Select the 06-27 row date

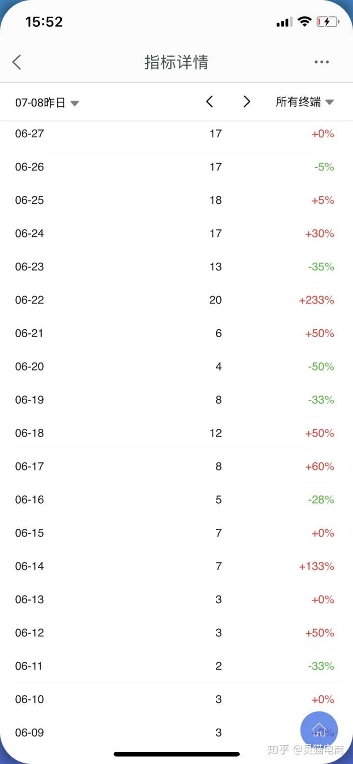click(x=29, y=133)
